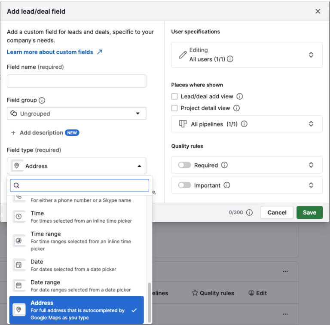Click the Edit person icon in background
This screenshot has height=325, width=330.
coord(251,293)
